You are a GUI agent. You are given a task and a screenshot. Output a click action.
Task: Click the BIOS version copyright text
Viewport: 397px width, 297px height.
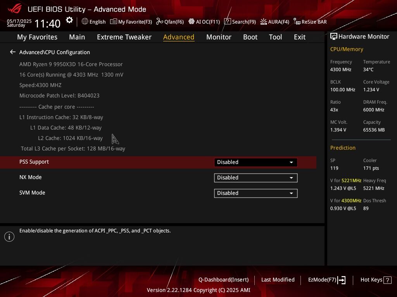click(x=198, y=290)
